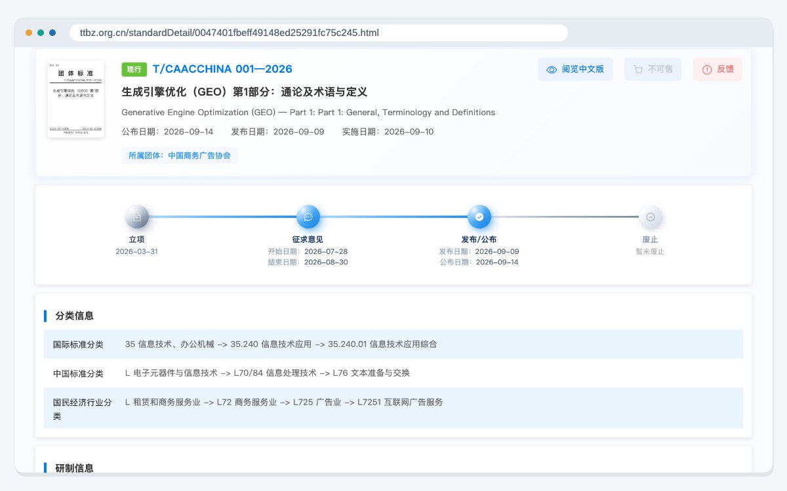
Task: Click the 现行 status badge
Action: tap(134, 69)
